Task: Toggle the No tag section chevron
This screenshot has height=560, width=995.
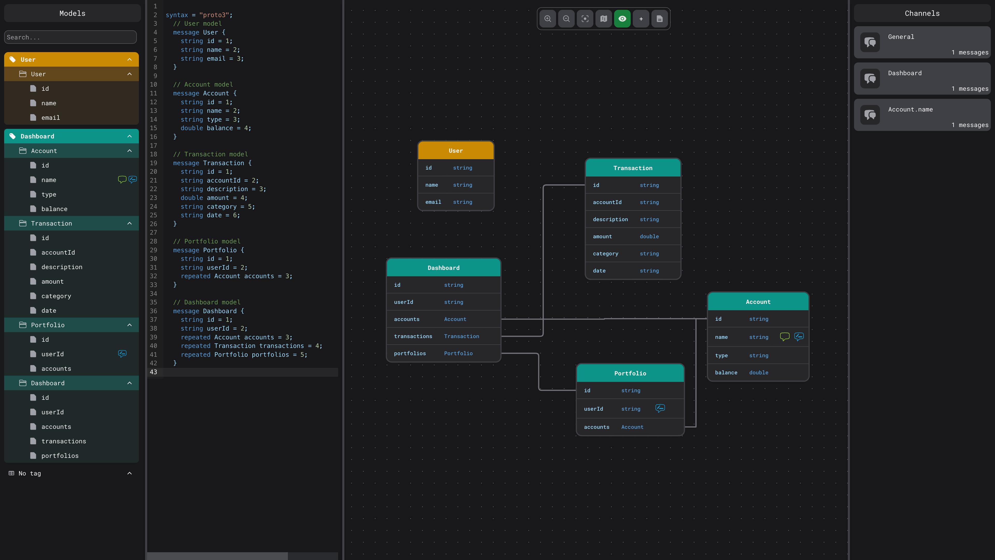Action: pos(129,473)
